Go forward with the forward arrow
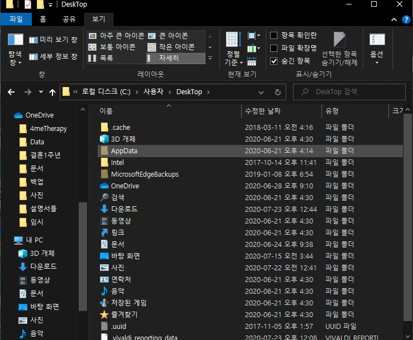 28,92
